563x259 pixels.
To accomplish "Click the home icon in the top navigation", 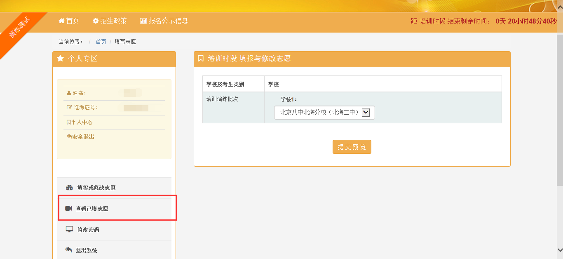I will 62,21.
